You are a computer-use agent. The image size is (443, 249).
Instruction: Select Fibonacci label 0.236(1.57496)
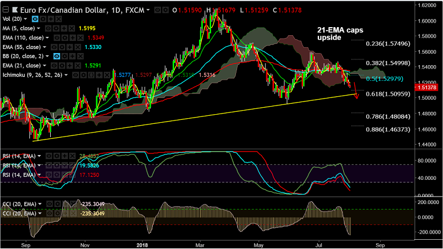click(388, 43)
